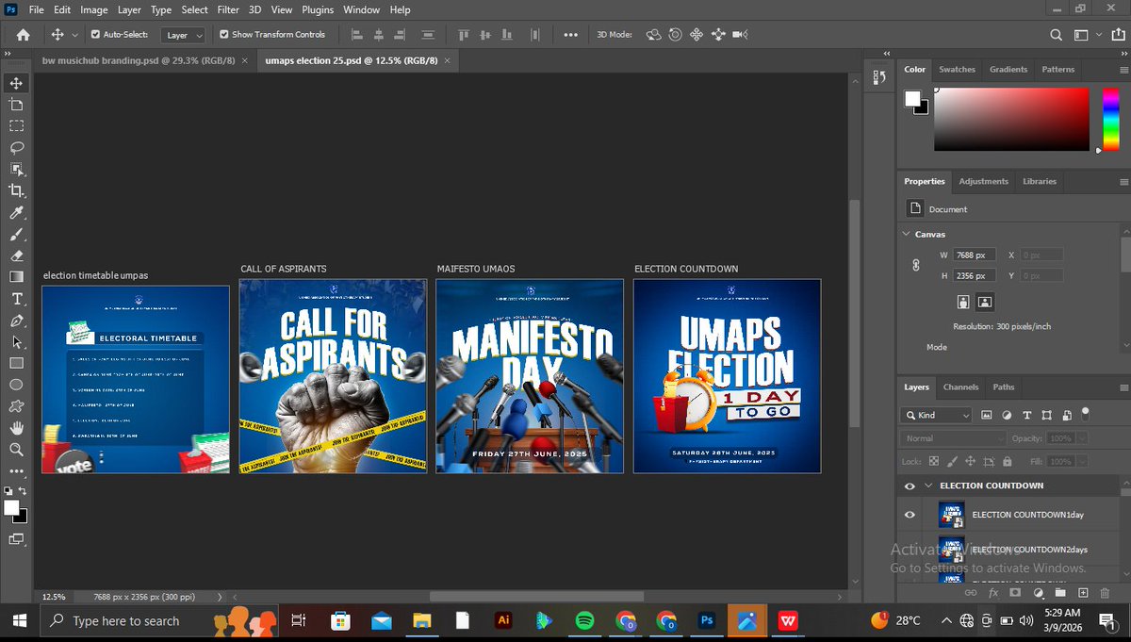This screenshot has height=642, width=1131.
Task: Set canvas orientation to landscape
Action: pos(985,302)
